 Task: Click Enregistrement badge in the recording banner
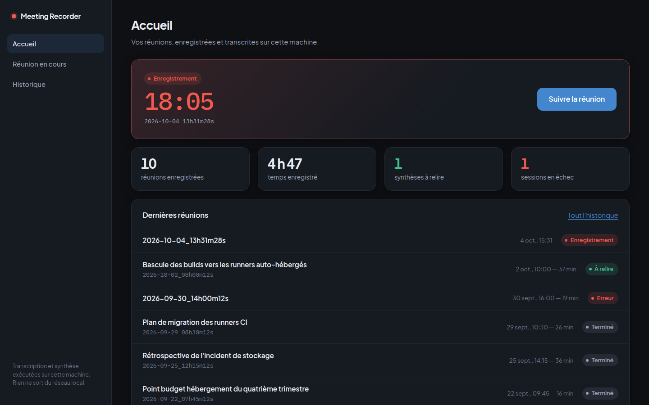[x=173, y=79]
